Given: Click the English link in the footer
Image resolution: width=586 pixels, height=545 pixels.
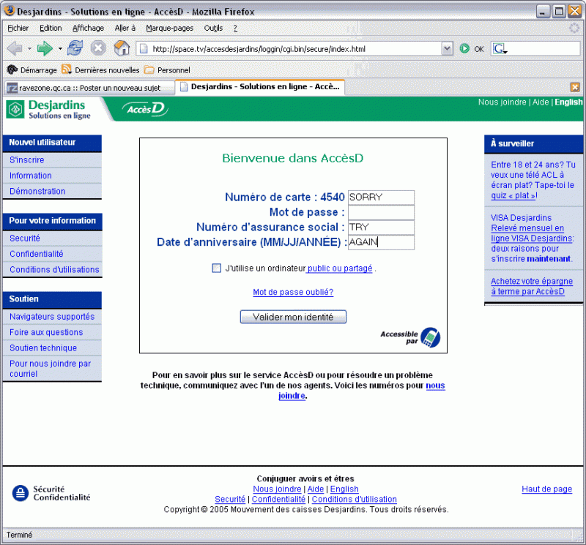Looking at the screenshot, I should (344, 489).
